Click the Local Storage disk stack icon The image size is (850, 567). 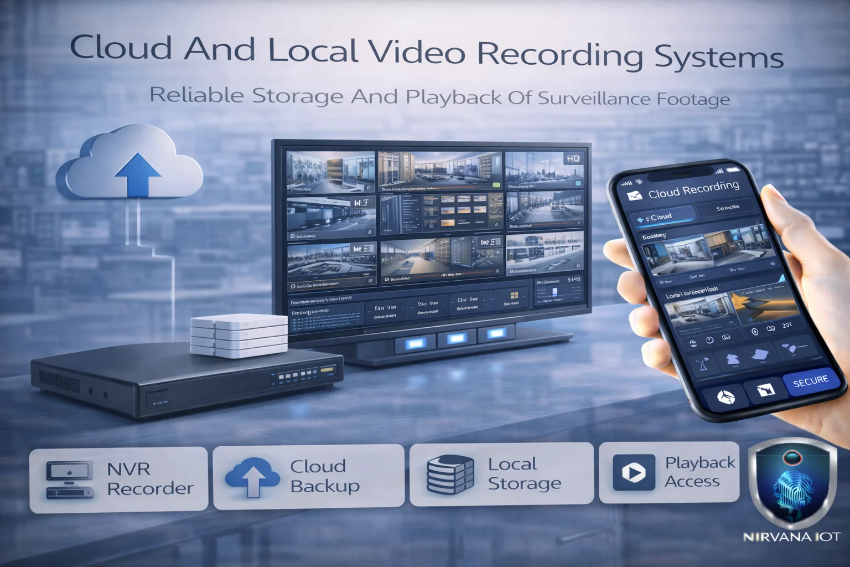(450, 475)
